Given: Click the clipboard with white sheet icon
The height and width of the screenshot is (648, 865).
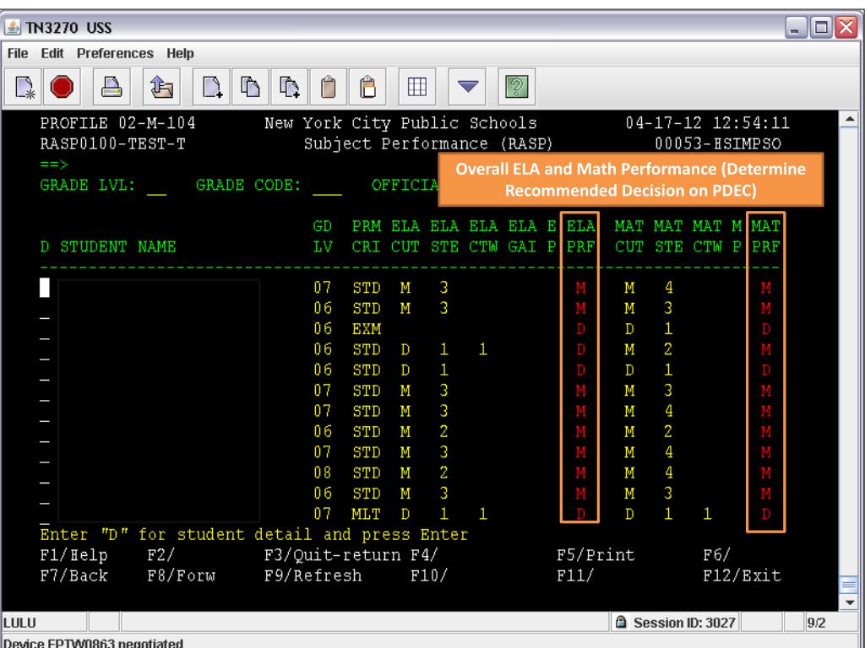Looking at the screenshot, I should click(x=367, y=87).
